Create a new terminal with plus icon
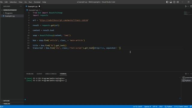This screenshot has height=108, width=192. tap(186, 74)
